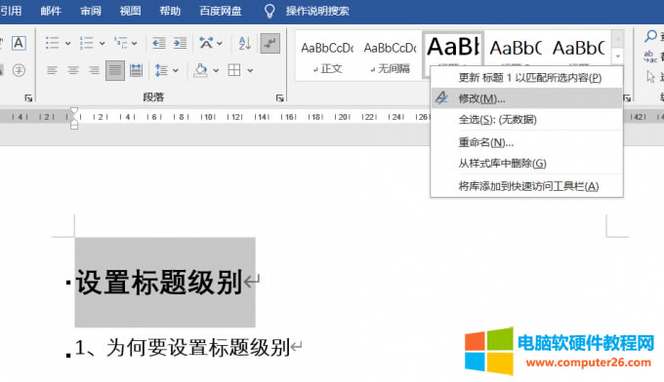The image size is (664, 382).
Task: Open the 邮件 ribbon tab
Action: click(x=51, y=11)
